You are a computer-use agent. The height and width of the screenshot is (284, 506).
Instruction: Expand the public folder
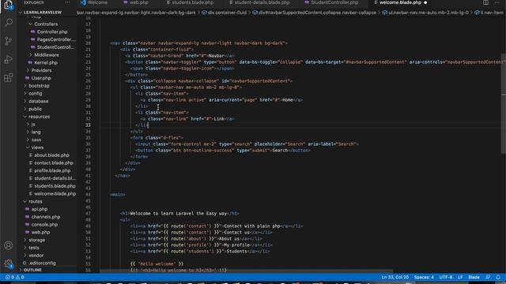35,109
